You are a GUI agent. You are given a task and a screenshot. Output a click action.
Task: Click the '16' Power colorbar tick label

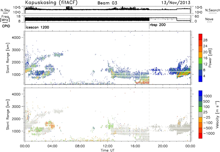pyautogui.click(x=205, y=58)
